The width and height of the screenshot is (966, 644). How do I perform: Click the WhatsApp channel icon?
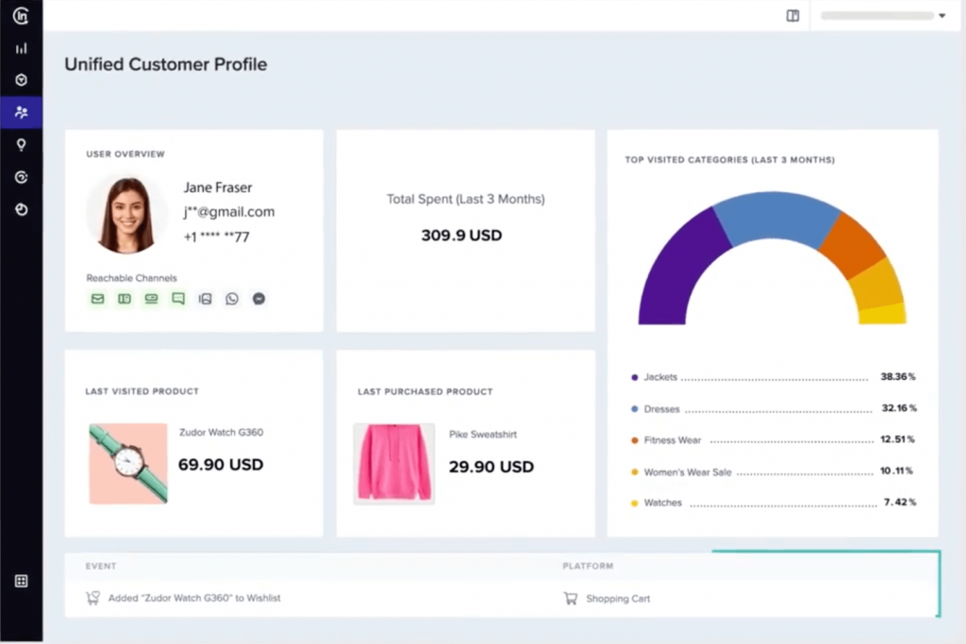click(x=232, y=299)
